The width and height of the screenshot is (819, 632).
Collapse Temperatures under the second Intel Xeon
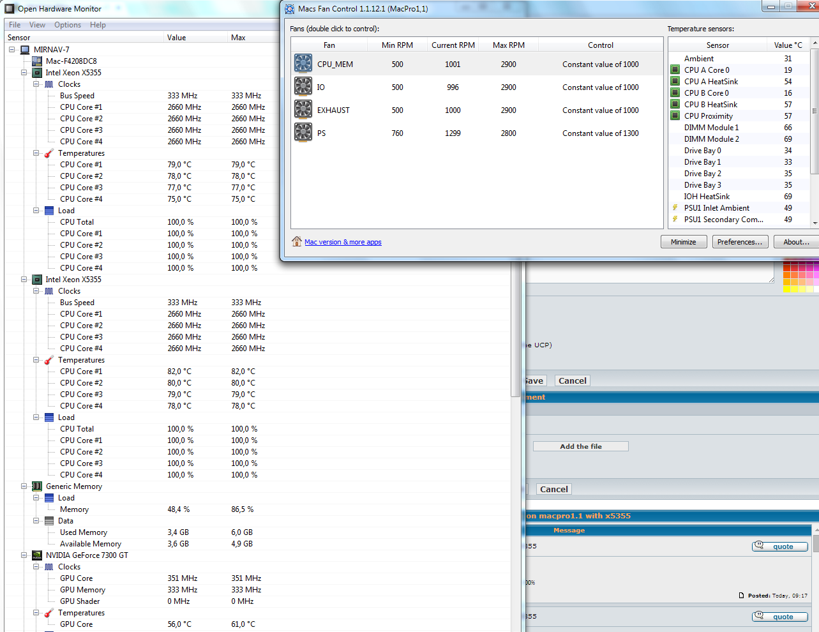36,360
